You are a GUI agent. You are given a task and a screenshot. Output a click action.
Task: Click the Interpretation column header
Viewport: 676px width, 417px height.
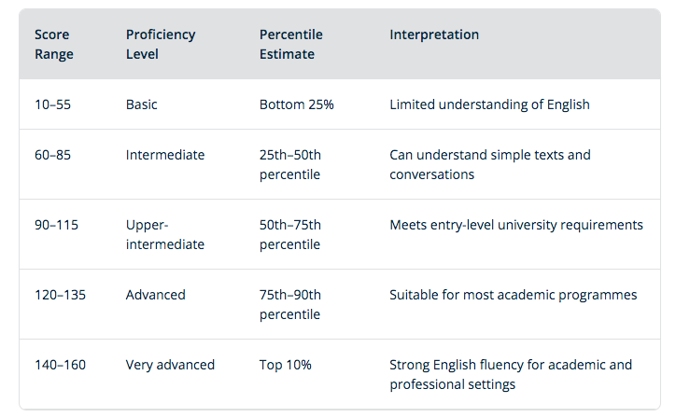pyautogui.click(x=434, y=35)
